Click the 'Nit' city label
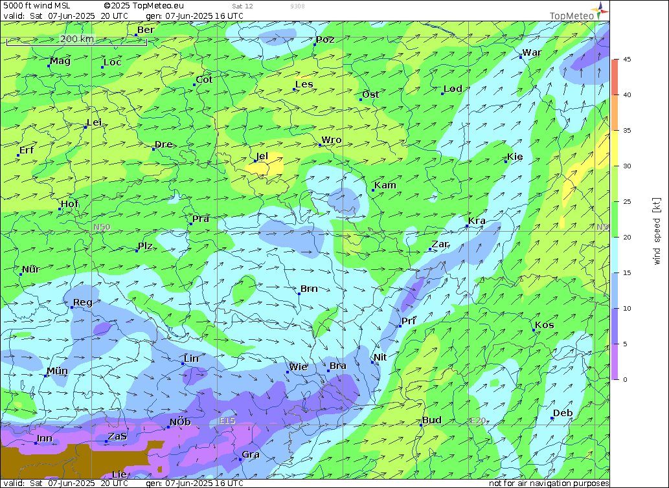This screenshot has width=669, height=488. (x=380, y=357)
